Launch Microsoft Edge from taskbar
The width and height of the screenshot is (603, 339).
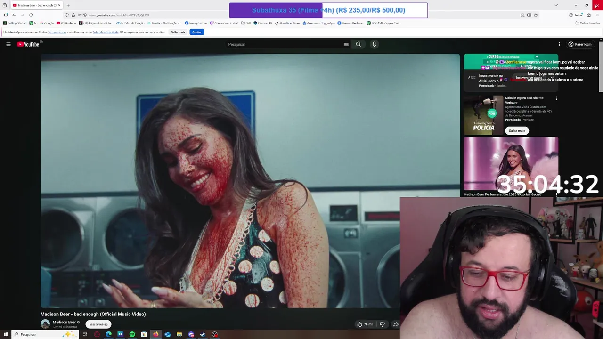108,334
